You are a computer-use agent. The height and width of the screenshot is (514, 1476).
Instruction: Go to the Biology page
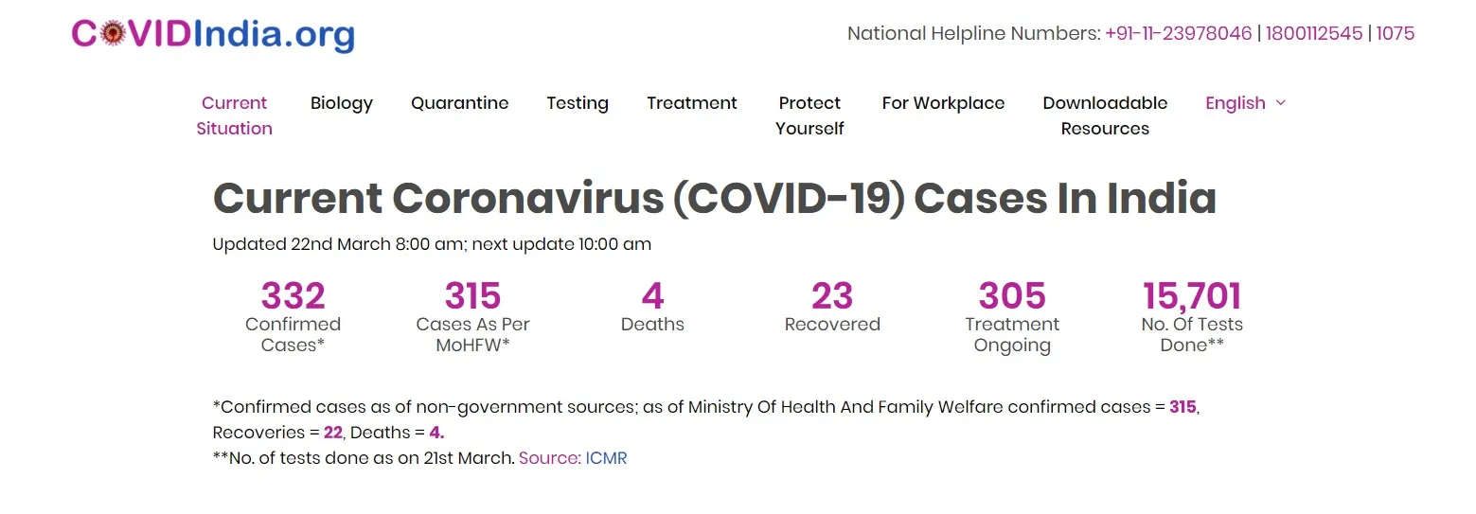342,103
